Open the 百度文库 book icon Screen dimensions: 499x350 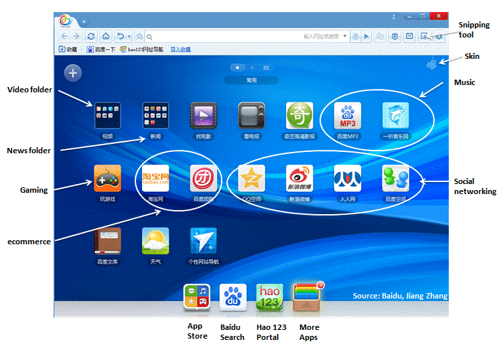108,241
